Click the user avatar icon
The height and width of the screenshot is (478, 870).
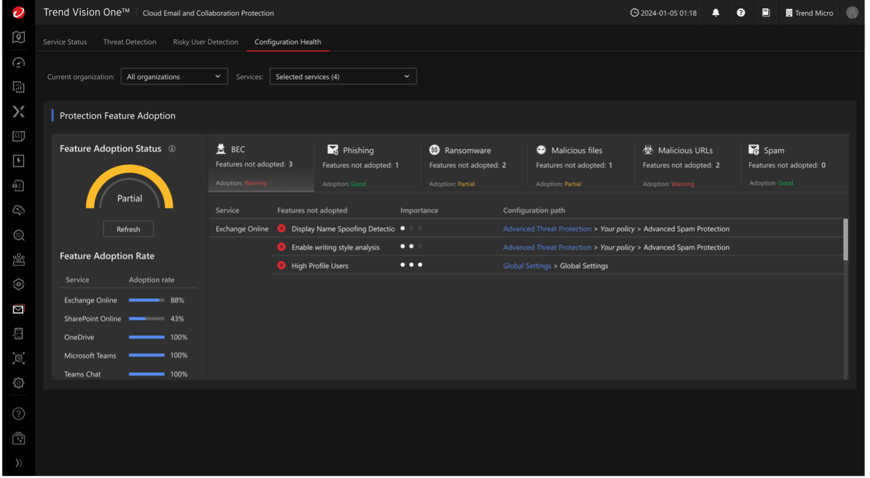pyautogui.click(x=852, y=13)
